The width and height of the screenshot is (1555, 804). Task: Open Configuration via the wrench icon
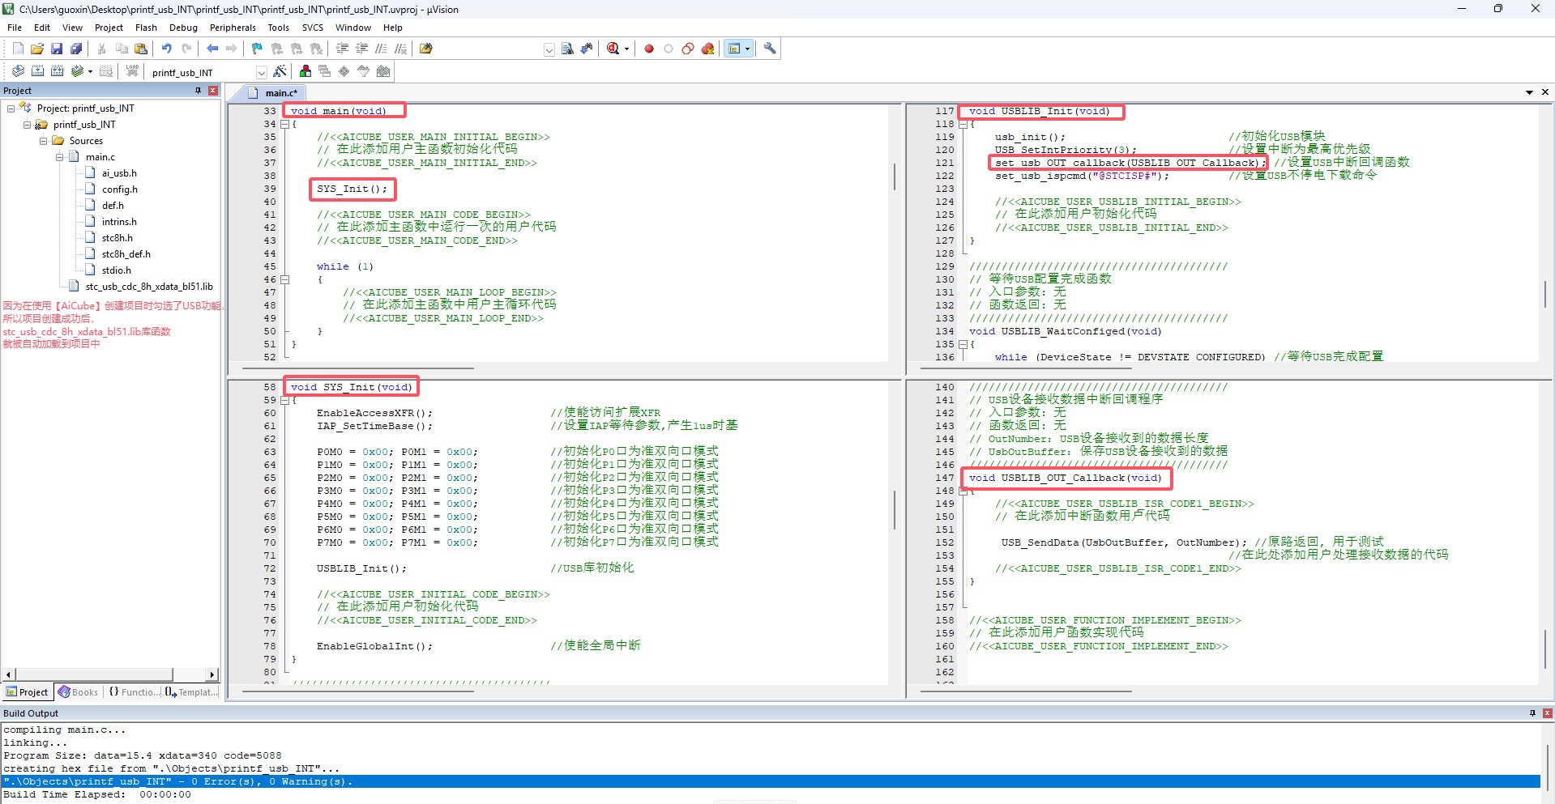point(770,49)
